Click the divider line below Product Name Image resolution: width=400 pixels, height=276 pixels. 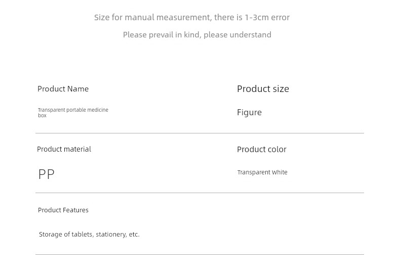[x=199, y=133]
